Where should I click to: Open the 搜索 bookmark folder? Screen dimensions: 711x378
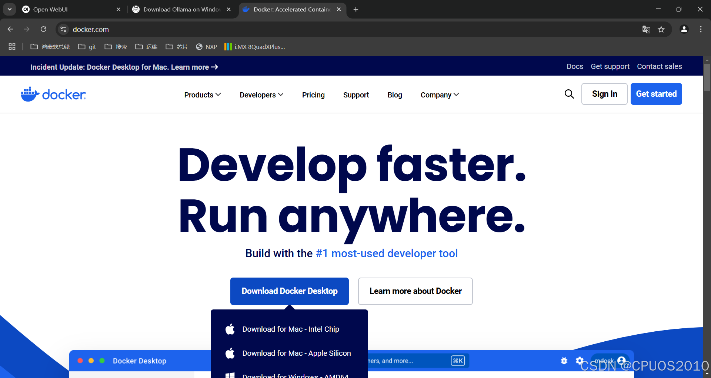coord(116,47)
